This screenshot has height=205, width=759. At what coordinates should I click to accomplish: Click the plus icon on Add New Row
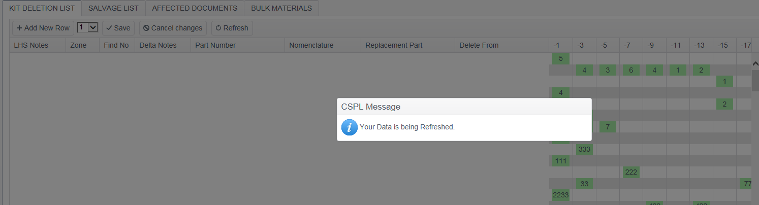click(19, 28)
